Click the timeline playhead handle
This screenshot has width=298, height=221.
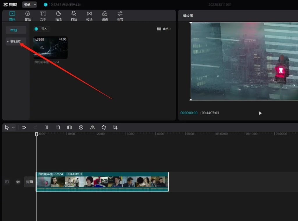click(x=36, y=134)
